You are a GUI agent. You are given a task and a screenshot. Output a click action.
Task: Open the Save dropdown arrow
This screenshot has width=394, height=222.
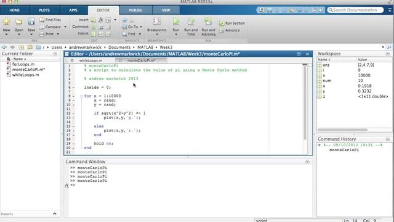tap(31, 34)
